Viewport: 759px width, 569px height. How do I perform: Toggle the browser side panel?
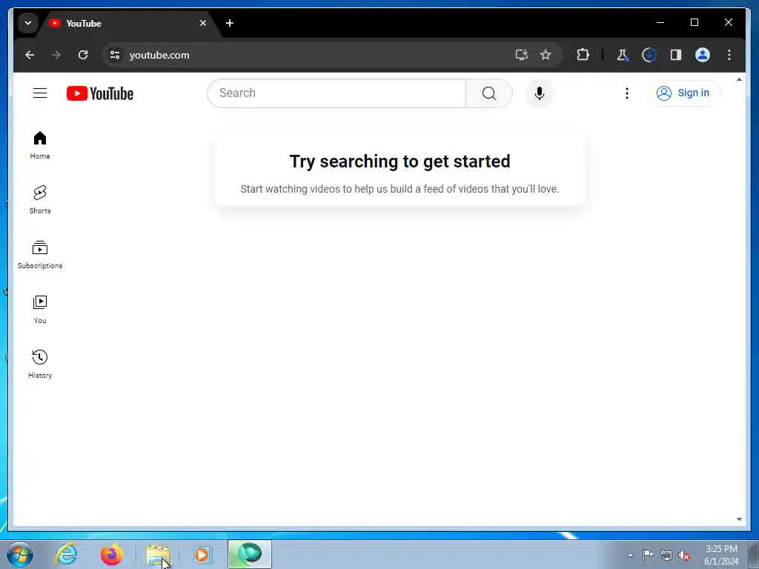(x=676, y=55)
